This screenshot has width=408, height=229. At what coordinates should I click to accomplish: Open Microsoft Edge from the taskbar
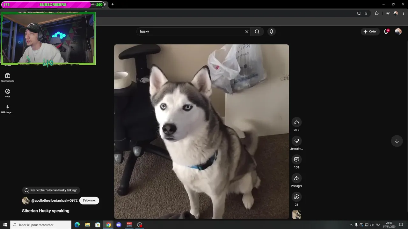point(77,225)
